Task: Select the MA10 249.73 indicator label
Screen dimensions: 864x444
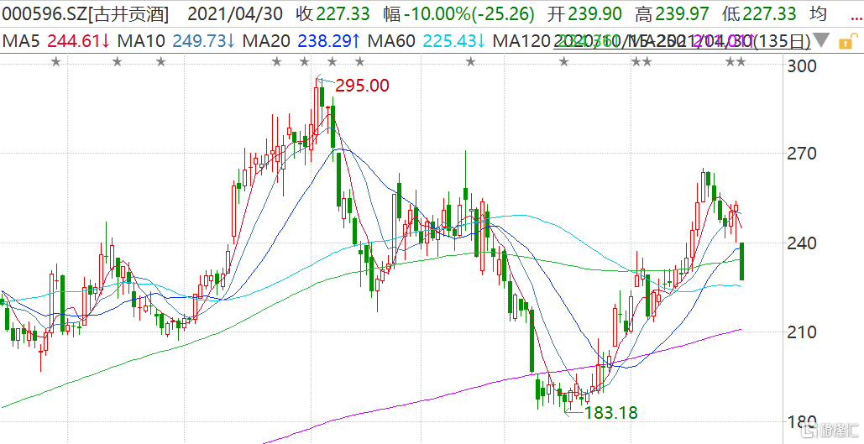Action: pos(175,41)
